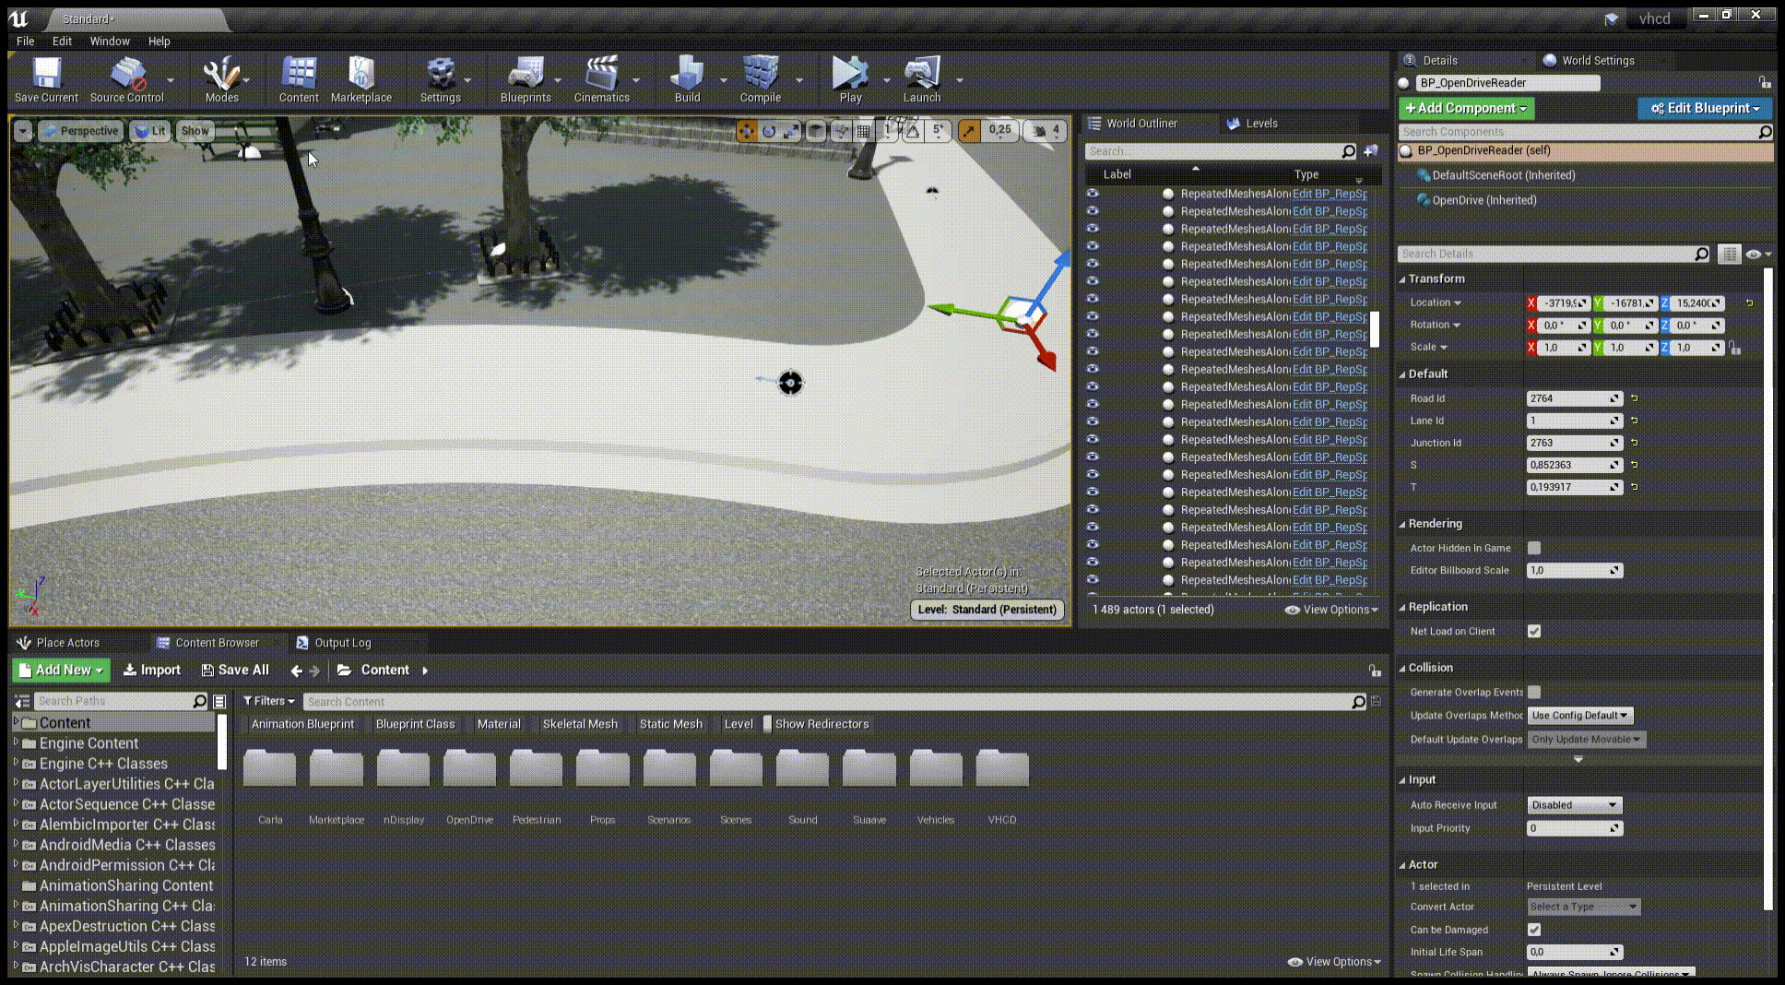
Task: Open the Auto Receive Input dropdown
Action: [x=1574, y=805]
